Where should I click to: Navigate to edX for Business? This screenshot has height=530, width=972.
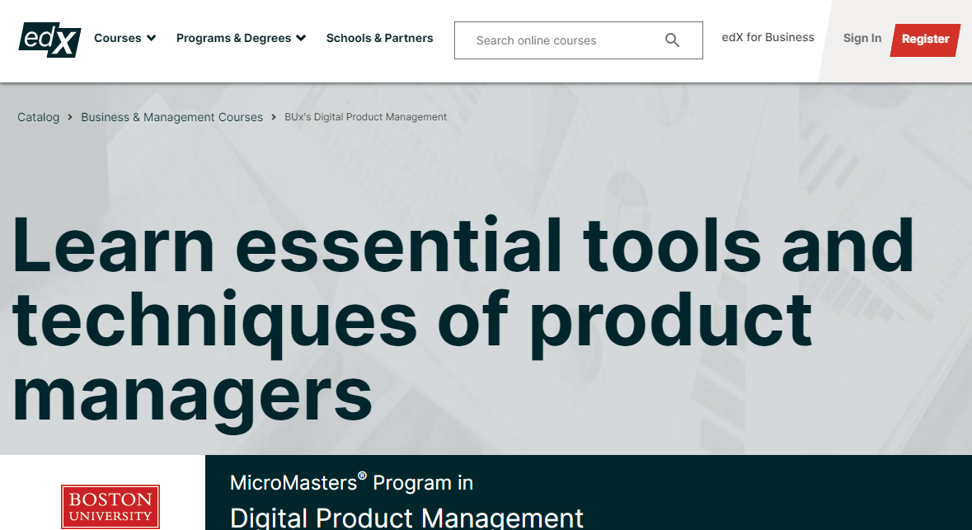pos(768,37)
